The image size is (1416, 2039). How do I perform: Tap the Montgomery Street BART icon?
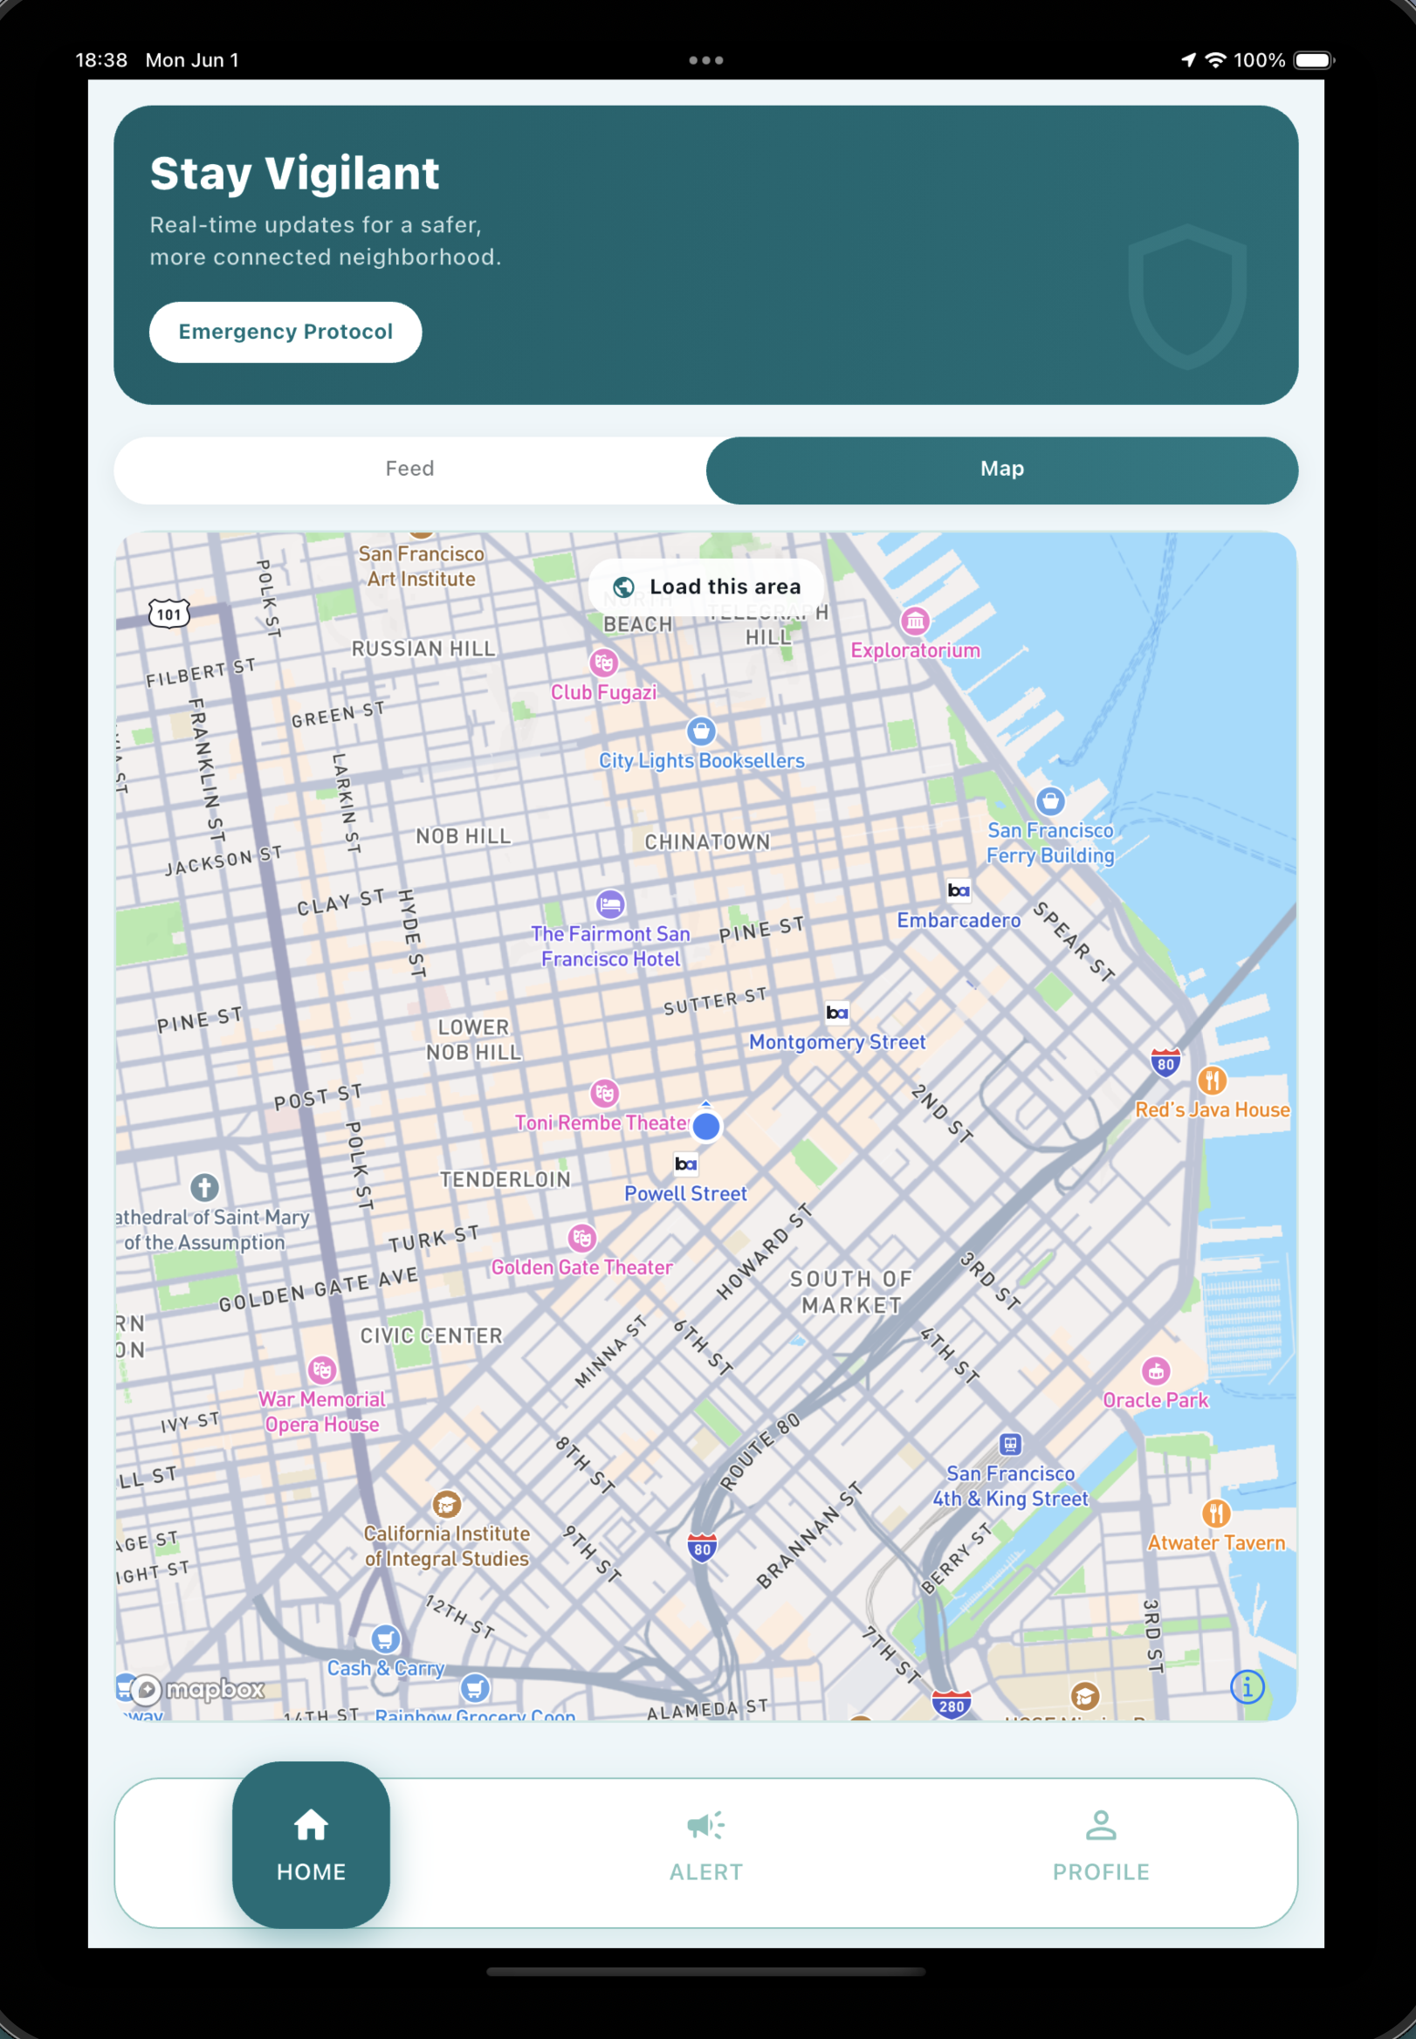(x=836, y=1012)
